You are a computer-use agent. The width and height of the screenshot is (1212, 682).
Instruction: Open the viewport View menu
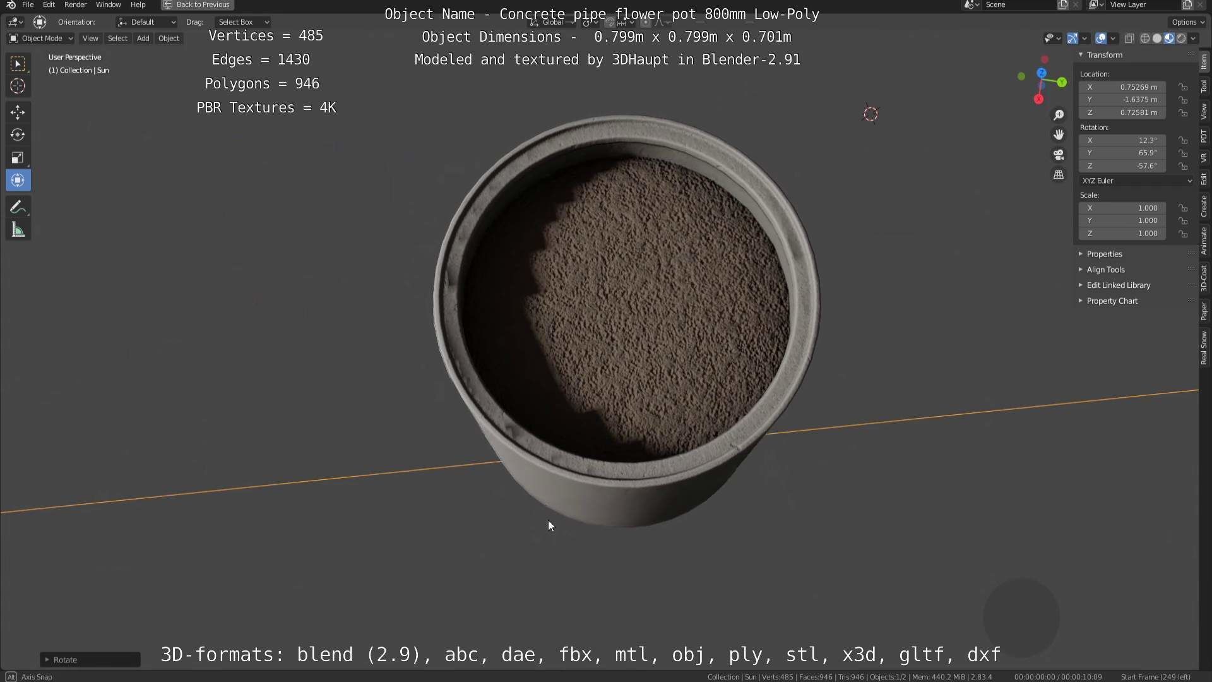coord(90,39)
